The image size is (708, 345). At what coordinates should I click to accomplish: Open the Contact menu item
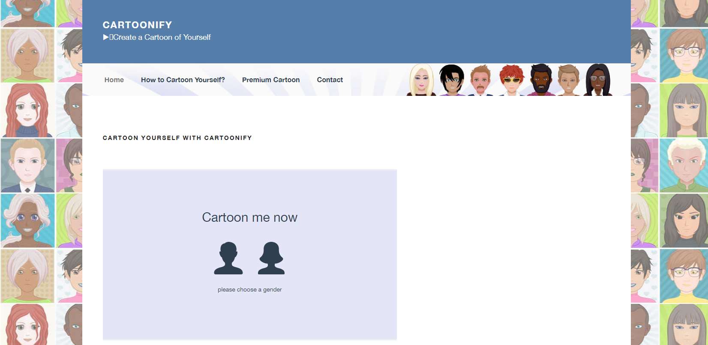330,80
